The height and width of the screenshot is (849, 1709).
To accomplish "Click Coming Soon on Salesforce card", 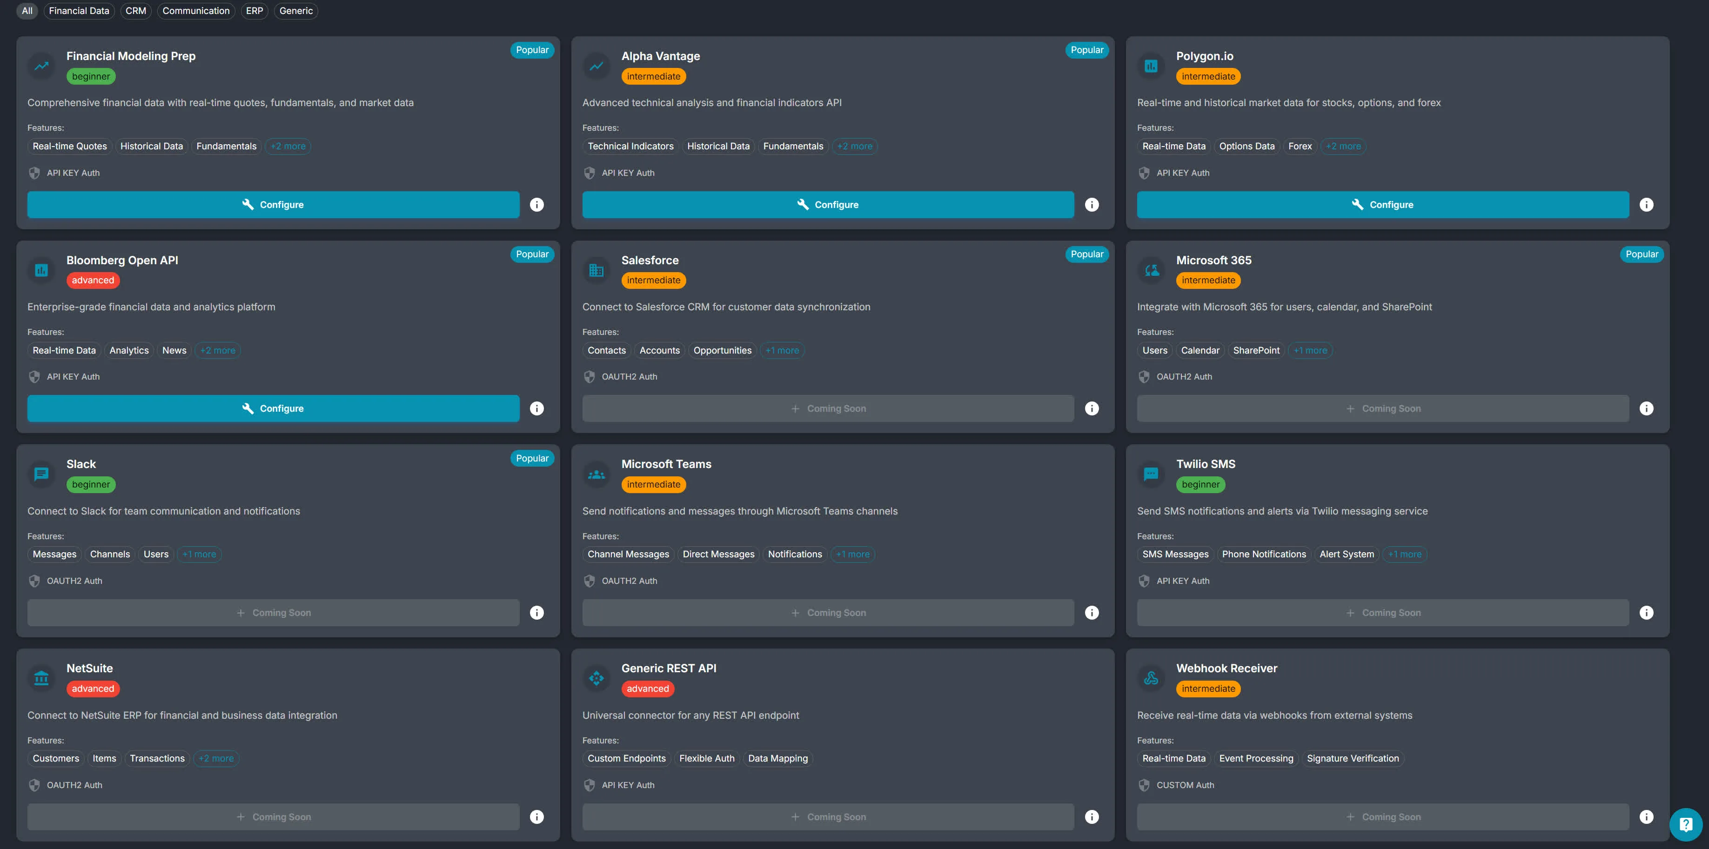I will coord(828,408).
